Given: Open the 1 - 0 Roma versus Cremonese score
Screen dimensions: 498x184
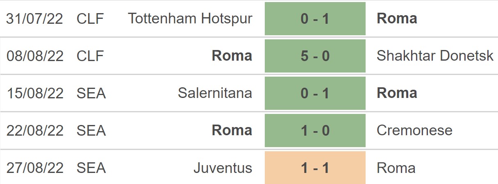Looking at the screenshot, I should pos(315,131).
